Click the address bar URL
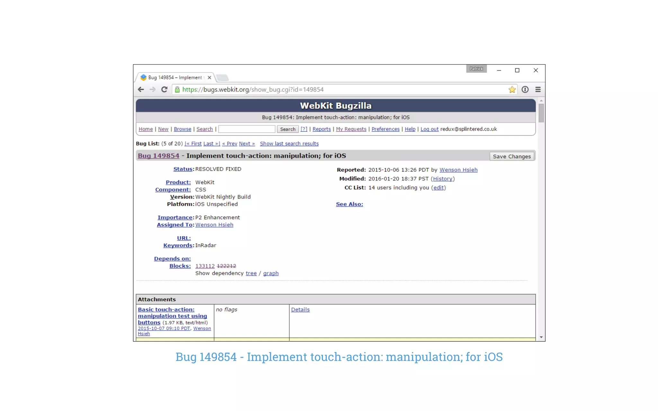658x411 pixels. point(253,90)
